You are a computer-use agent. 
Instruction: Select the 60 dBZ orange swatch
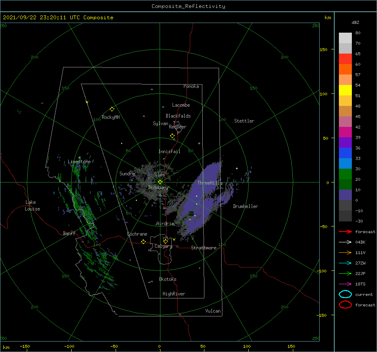[x=345, y=69]
